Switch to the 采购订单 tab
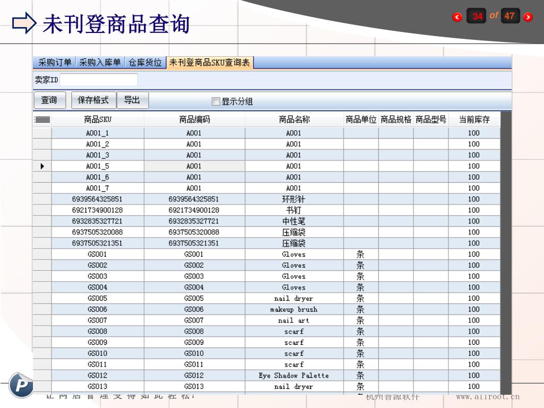The image size is (544, 408). click(x=55, y=63)
